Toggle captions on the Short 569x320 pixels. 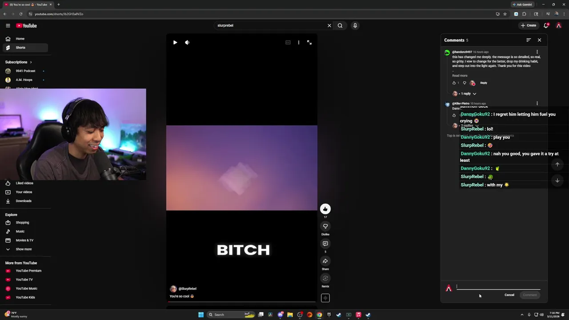[x=288, y=43]
